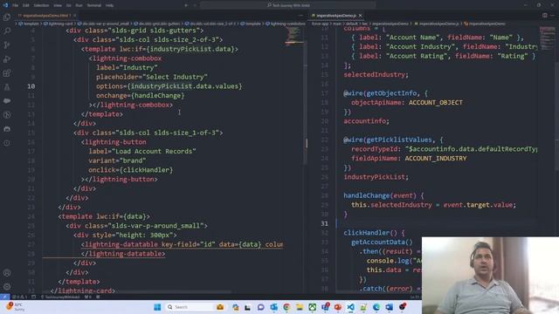
Task: Open the Run menu
Action: click(x=79, y=5)
